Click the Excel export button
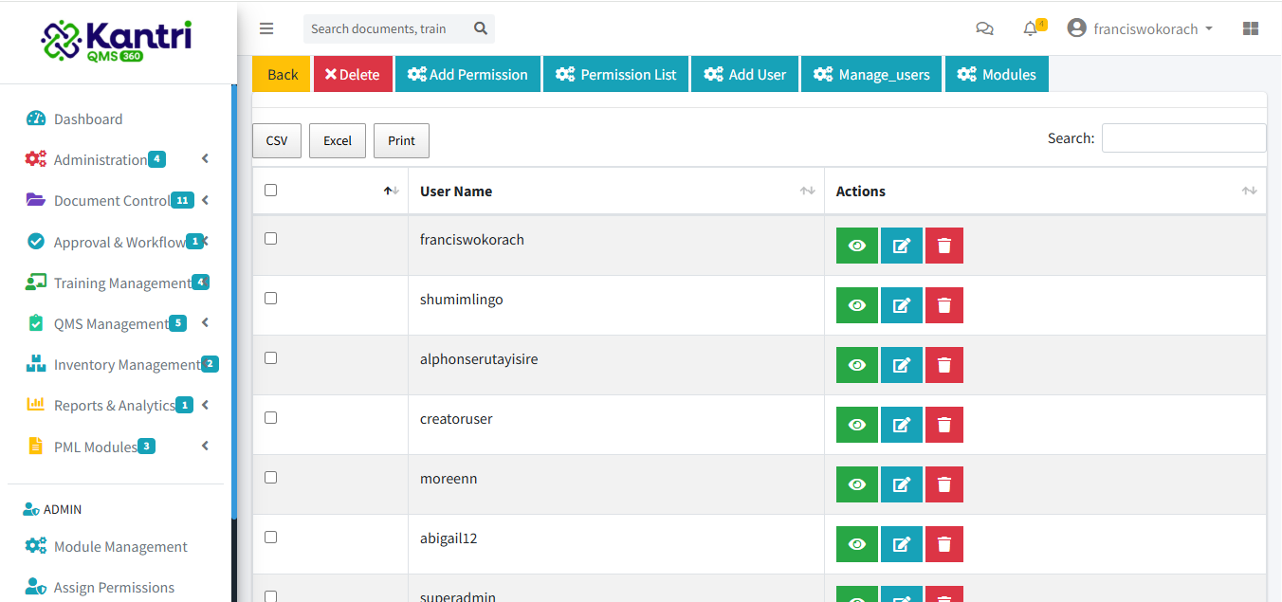This screenshot has width=1282, height=602. tap(337, 140)
